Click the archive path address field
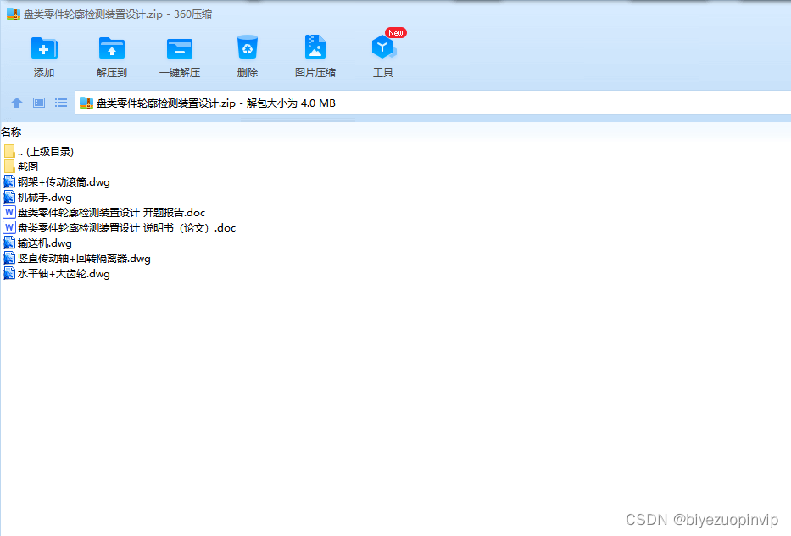This screenshot has height=536, width=791. pyautogui.click(x=433, y=103)
